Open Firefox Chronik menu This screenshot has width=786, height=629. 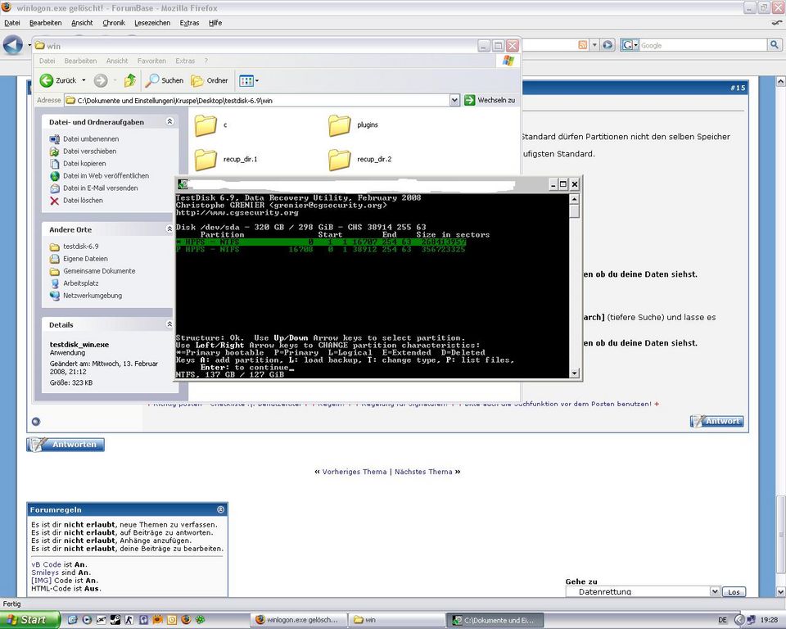pos(114,23)
